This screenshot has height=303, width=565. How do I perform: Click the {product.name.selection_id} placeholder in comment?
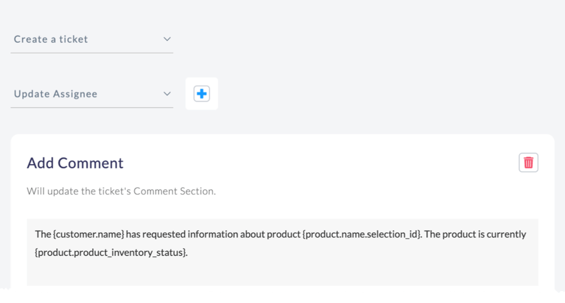click(x=362, y=234)
